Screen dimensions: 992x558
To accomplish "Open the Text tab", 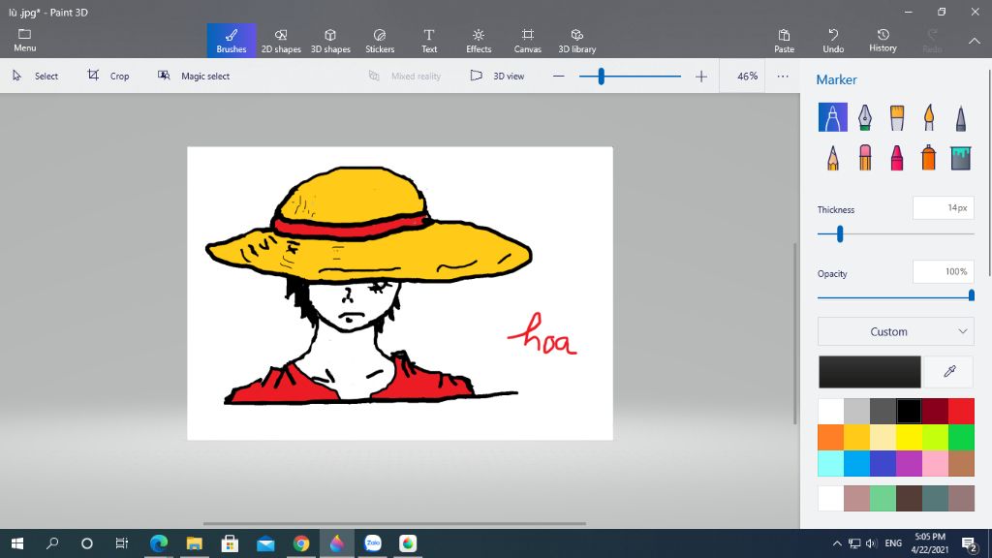I will [429, 41].
